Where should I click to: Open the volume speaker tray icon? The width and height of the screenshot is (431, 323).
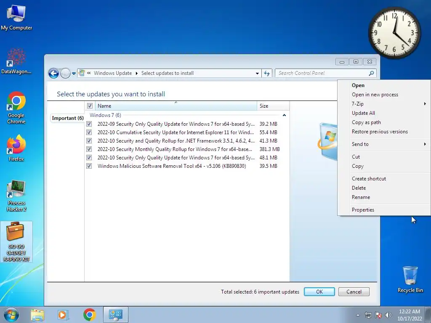[388, 315]
